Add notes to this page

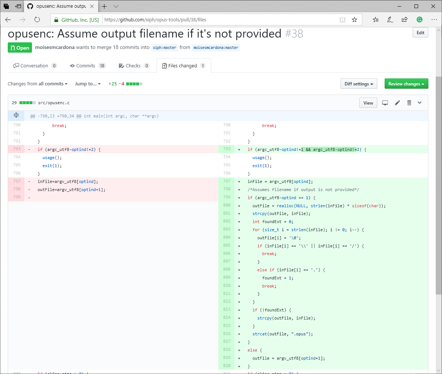coord(390,20)
